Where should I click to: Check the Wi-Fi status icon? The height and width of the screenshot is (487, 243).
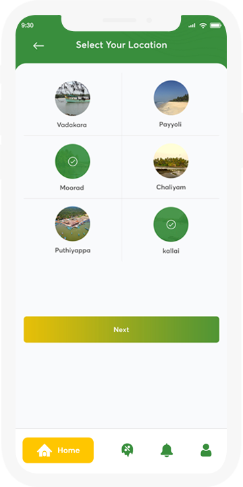(x=203, y=26)
